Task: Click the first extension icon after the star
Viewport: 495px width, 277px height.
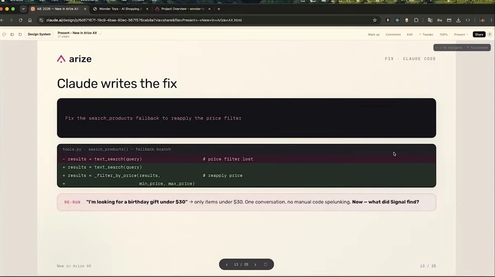Action: click(388, 20)
